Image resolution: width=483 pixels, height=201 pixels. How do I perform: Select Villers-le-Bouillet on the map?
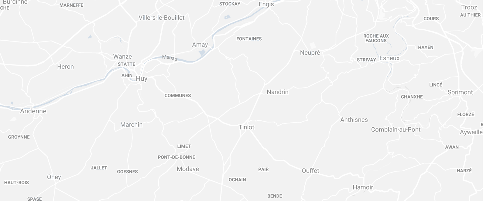coord(162,18)
